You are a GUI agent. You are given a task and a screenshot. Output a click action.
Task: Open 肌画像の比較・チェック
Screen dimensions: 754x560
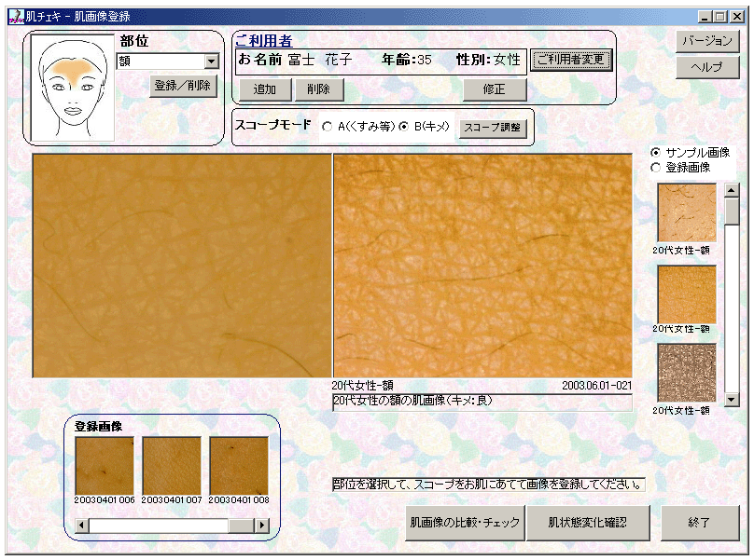pyautogui.click(x=465, y=523)
